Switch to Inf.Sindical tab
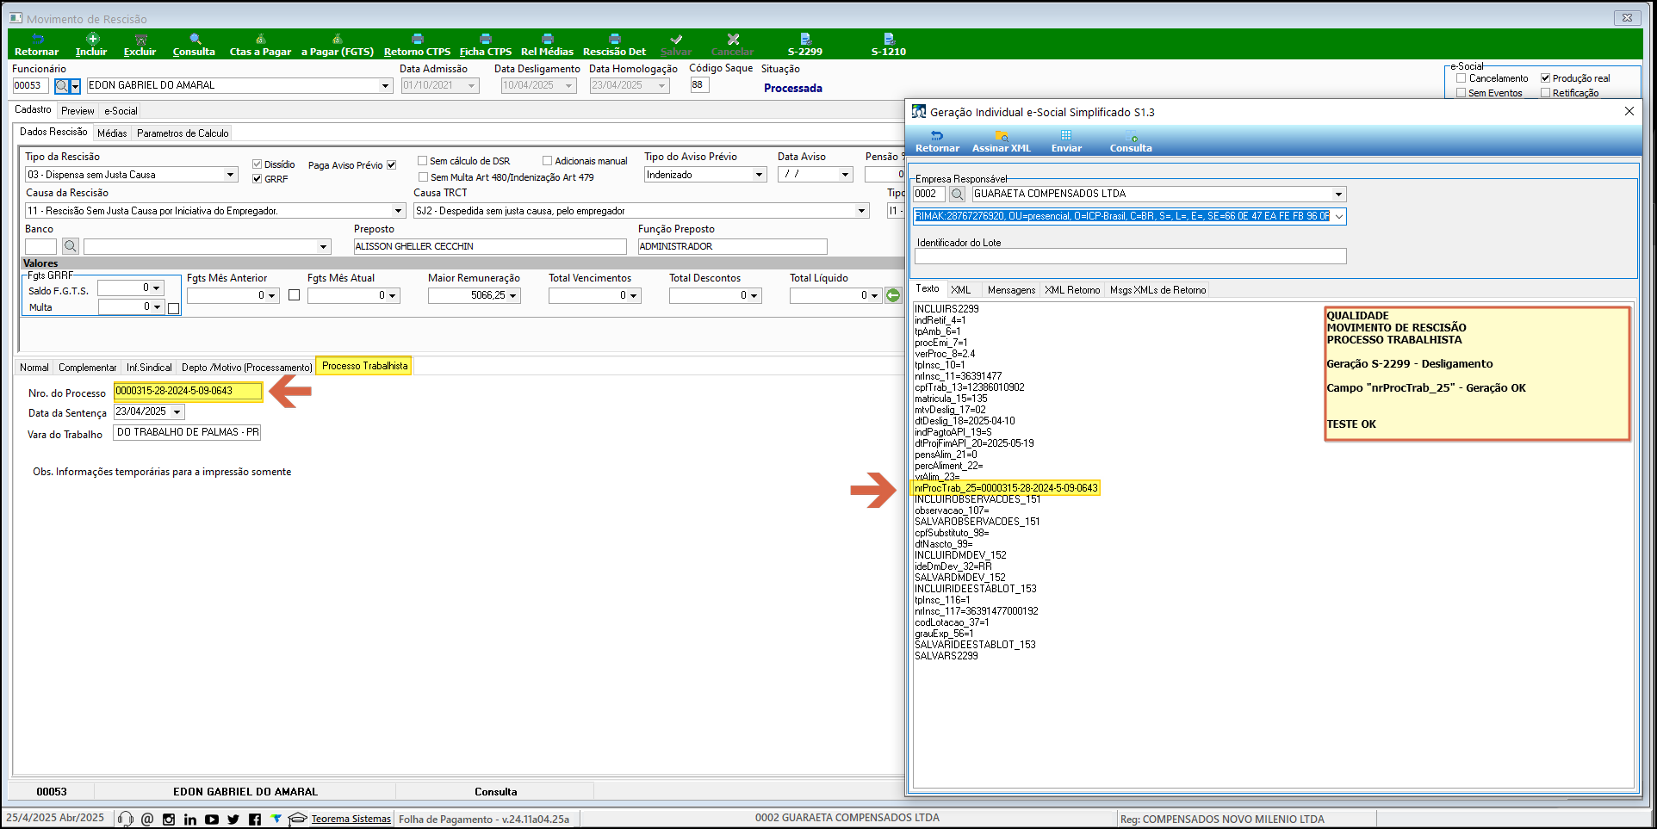 (x=149, y=368)
